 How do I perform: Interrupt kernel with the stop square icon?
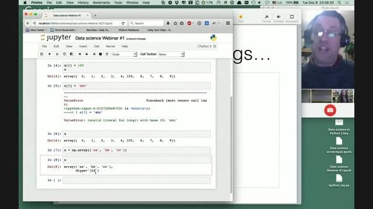100,54
